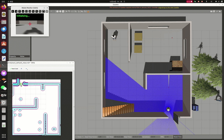This screenshot has width=224, height=140.
Task: Open the network status menu in the tray
Action: pos(216,1)
